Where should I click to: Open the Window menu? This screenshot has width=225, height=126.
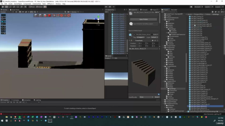coord(58,4)
